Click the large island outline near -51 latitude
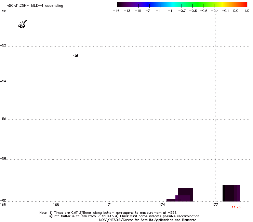Image resolution: width=253 pixels, height=222 pixels. point(23,24)
